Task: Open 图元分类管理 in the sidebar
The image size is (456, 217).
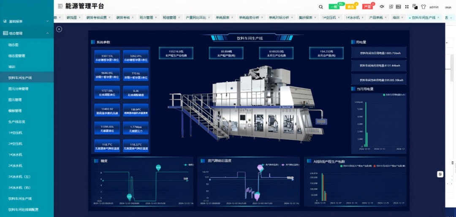Action: click(x=18, y=89)
